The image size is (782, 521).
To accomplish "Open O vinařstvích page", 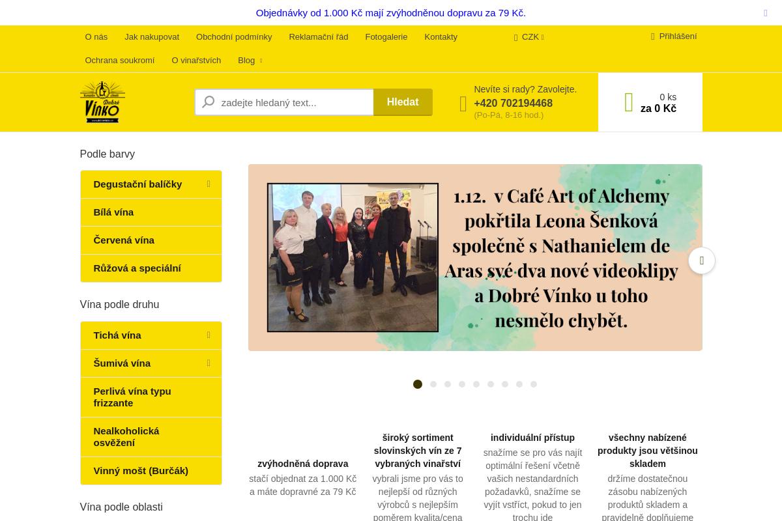I will coord(196,61).
